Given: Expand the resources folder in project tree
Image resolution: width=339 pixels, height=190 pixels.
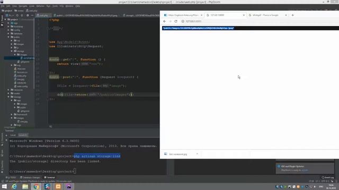Looking at the screenshot, I should click(8, 90).
